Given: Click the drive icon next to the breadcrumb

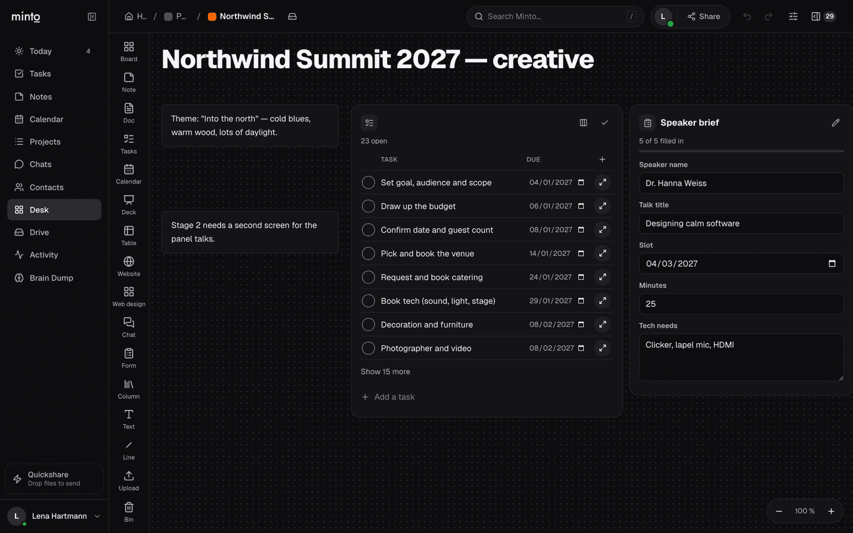Looking at the screenshot, I should pyautogui.click(x=292, y=17).
